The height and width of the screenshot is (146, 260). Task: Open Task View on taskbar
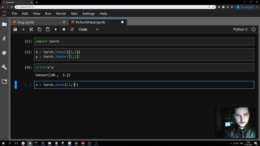point(16,143)
